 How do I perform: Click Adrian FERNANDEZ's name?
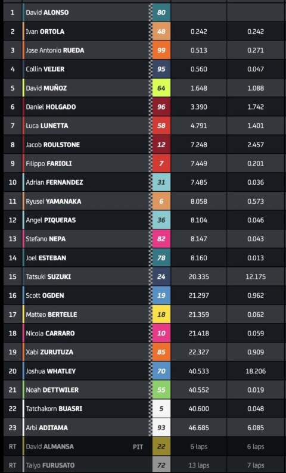[x=54, y=182]
